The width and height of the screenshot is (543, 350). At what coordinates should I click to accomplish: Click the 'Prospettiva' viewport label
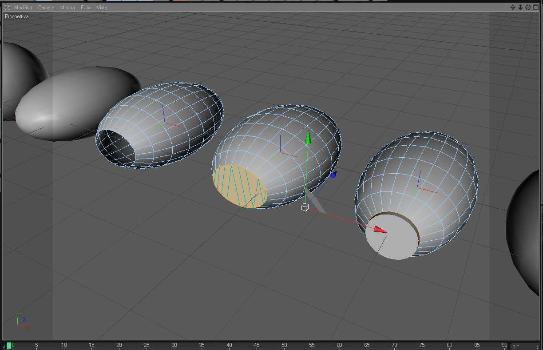point(17,16)
